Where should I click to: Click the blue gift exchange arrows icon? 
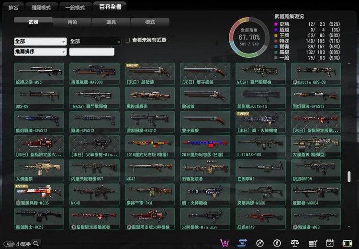242,243
